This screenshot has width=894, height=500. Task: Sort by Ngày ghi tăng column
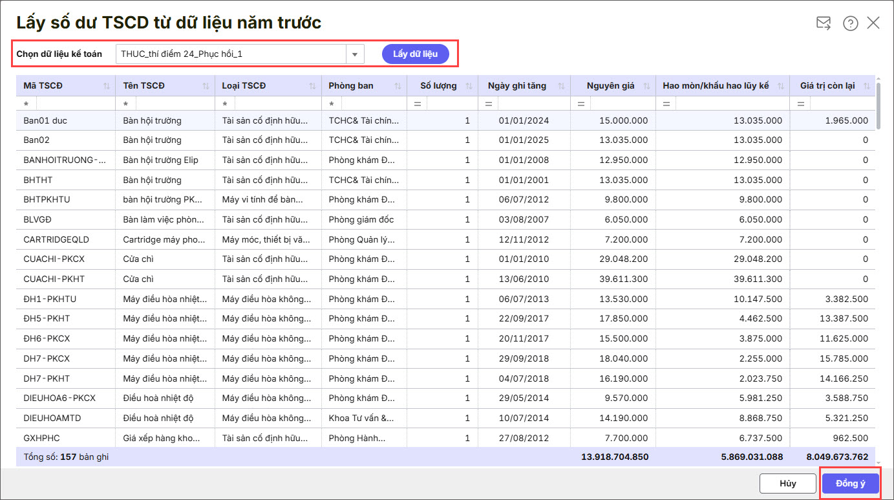pyautogui.click(x=561, y=86)
